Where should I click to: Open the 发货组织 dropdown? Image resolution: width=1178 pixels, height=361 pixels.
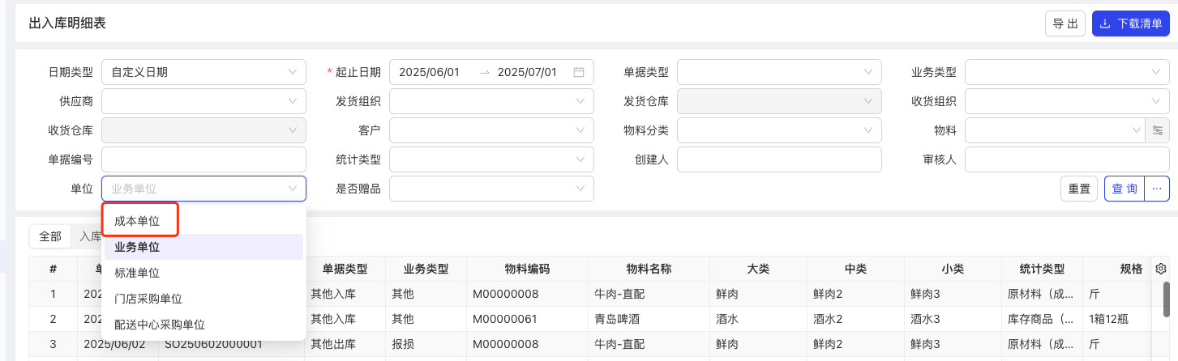491,101
